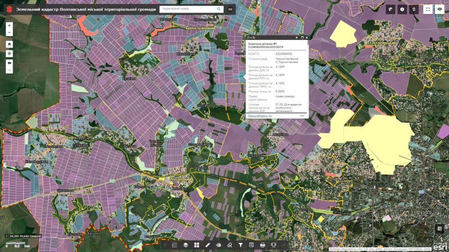Click the Абазівка village label

point(180,189)
